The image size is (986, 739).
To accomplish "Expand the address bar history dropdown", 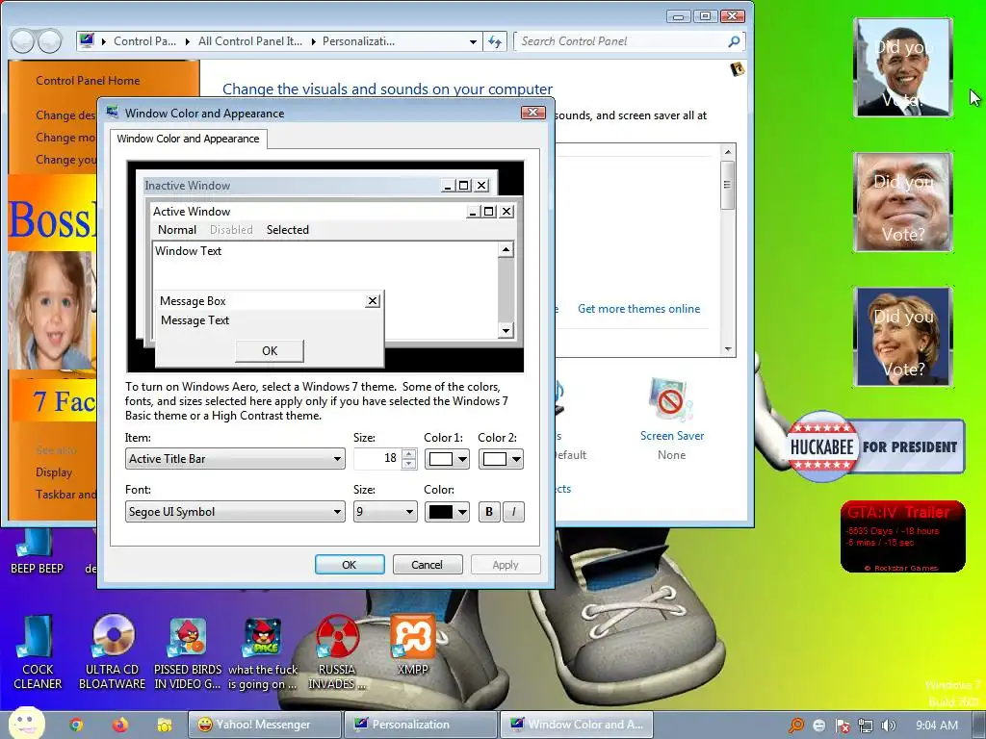I will pos(473,41).
